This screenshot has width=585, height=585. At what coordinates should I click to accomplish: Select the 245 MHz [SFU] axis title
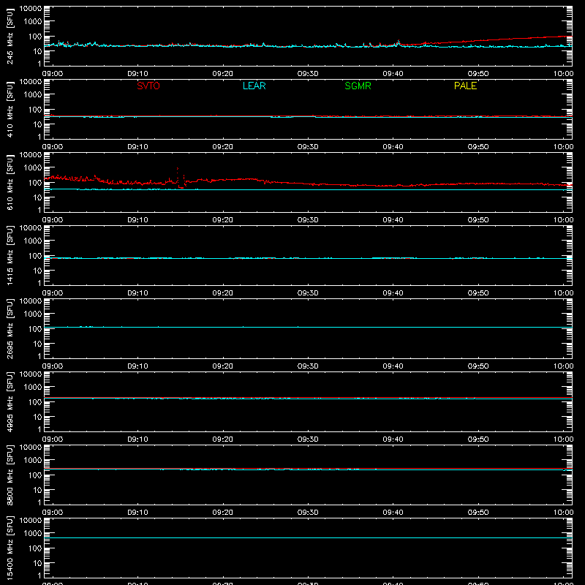(x=10, y=37)
